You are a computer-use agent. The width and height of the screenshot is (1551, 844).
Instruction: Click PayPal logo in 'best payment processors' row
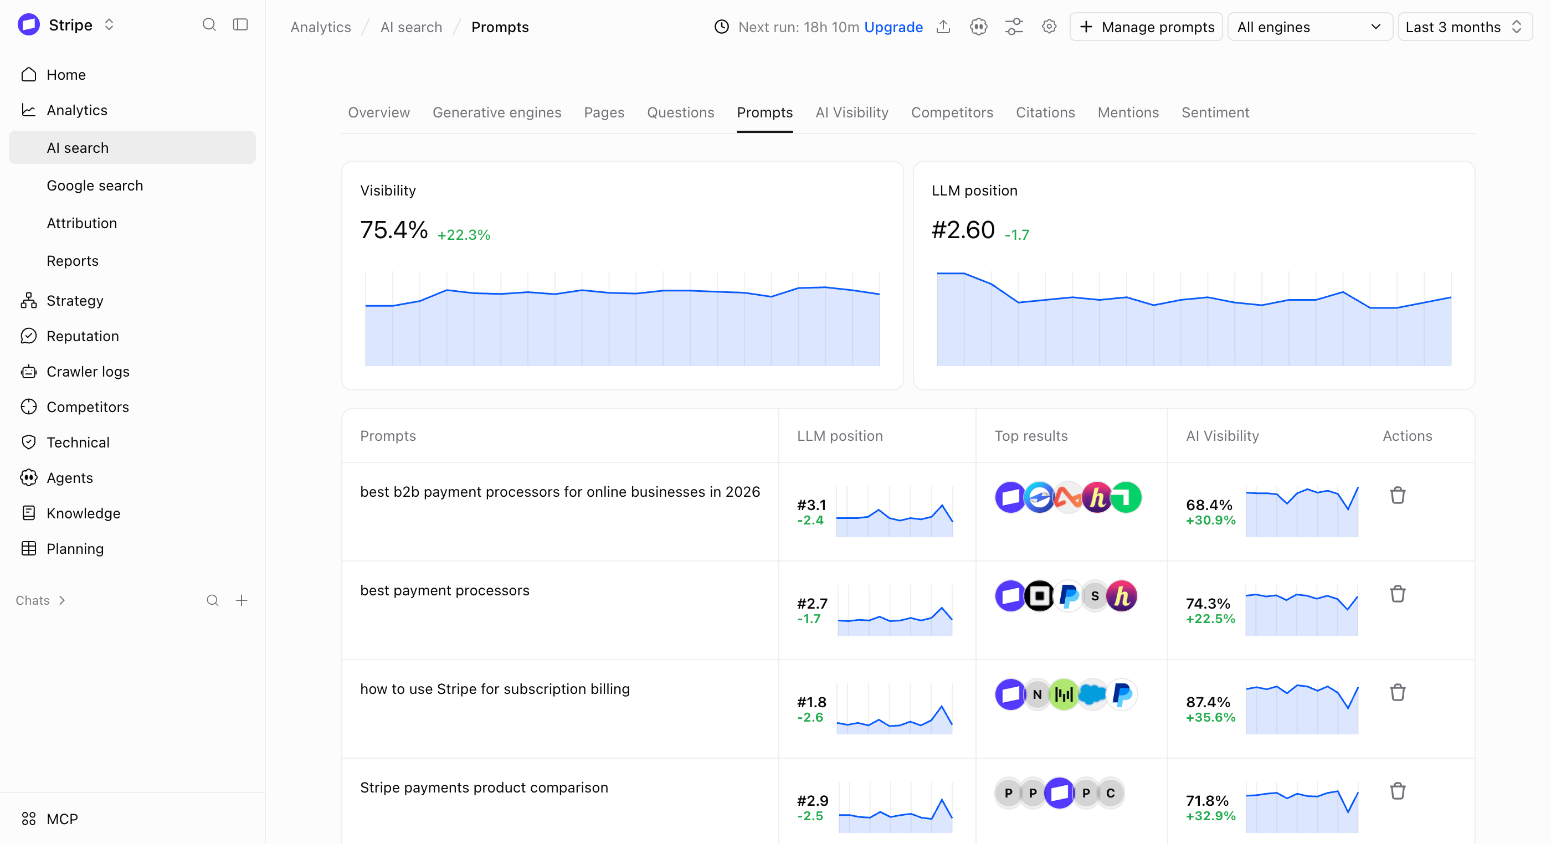click(x=1067, y=596)
